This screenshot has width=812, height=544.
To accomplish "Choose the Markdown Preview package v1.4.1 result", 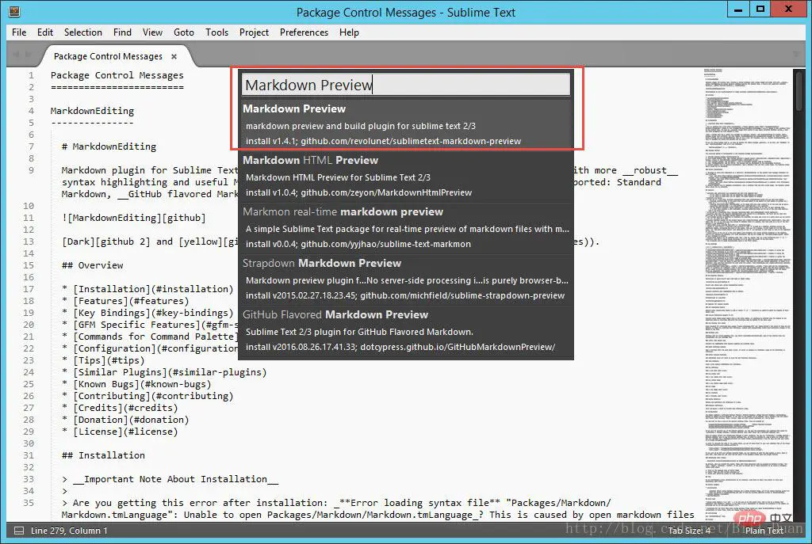I will pos(406,124).
